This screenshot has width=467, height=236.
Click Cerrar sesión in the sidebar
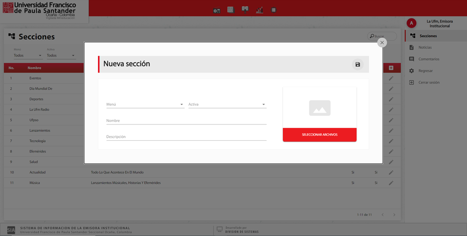click(429, 82)
